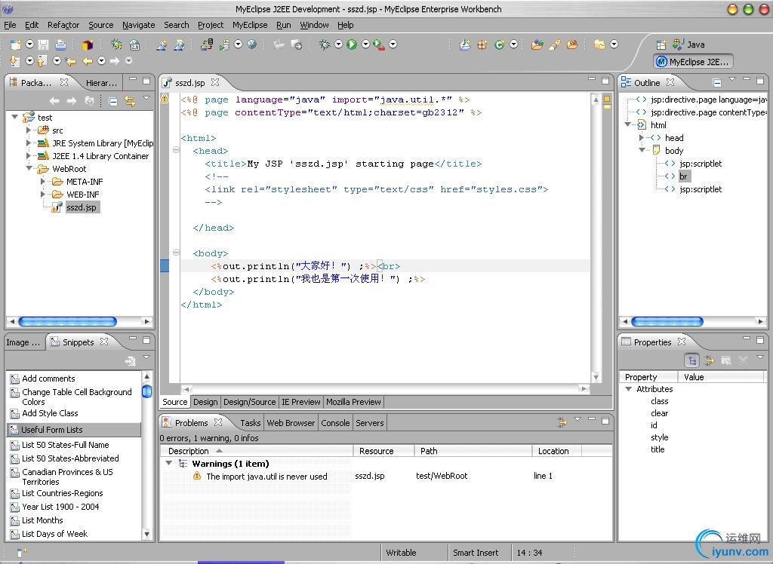
Task: Switch to the IE Preview tab
Action: 300,402
